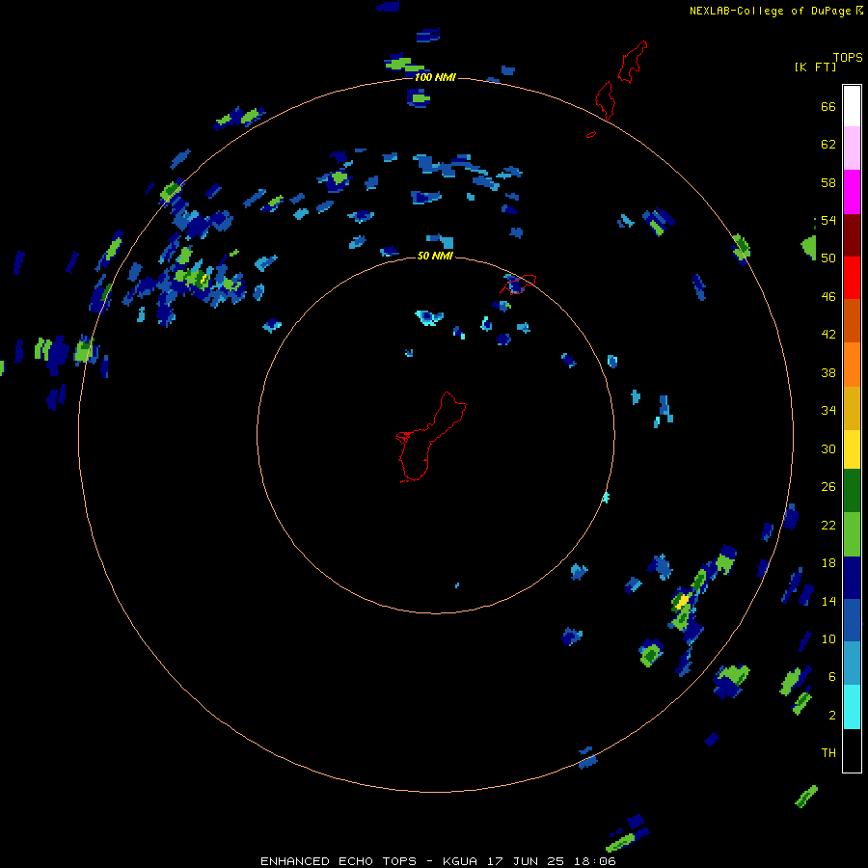Click the "100 NMI" range ring label
Viewport: 868px width, 868px height.
(x=435, y=77)
